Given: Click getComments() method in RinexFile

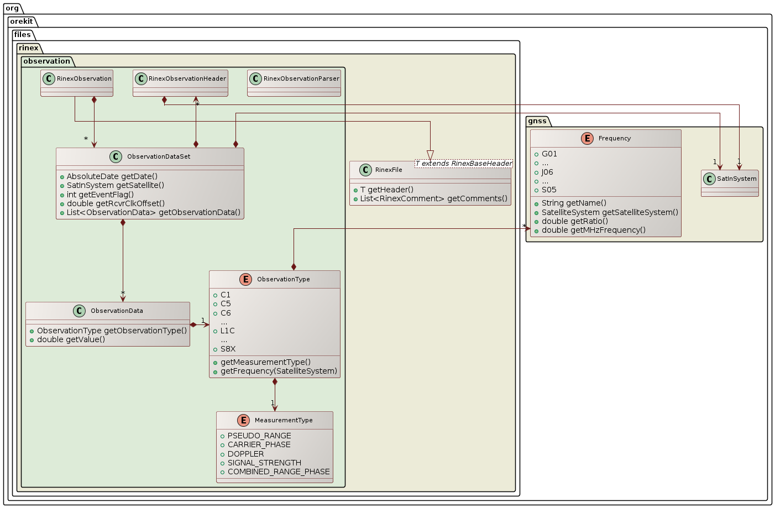Looking at the screenshot, I should tap(433, 198).
